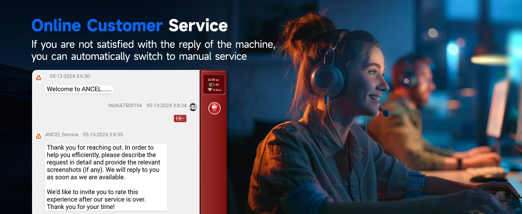The width and height of the screenshot is (522, 214).
Task: Click the timestamp 05-13-2024 3:8:35
Action: tap(103, 134)
